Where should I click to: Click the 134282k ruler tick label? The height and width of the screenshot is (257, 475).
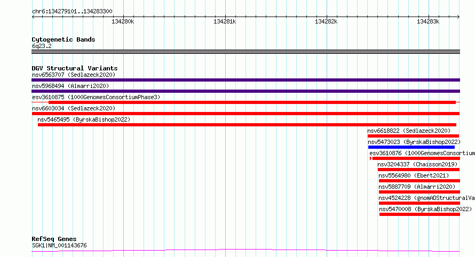[x=326, y=21]
